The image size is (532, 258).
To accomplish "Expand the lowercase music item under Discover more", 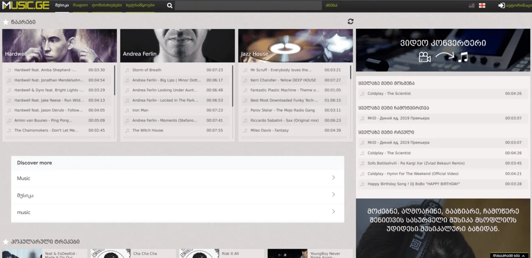I will coord(178,212).
